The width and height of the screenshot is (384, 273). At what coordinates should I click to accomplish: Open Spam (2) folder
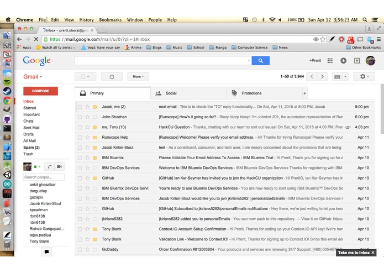[31, 148]
